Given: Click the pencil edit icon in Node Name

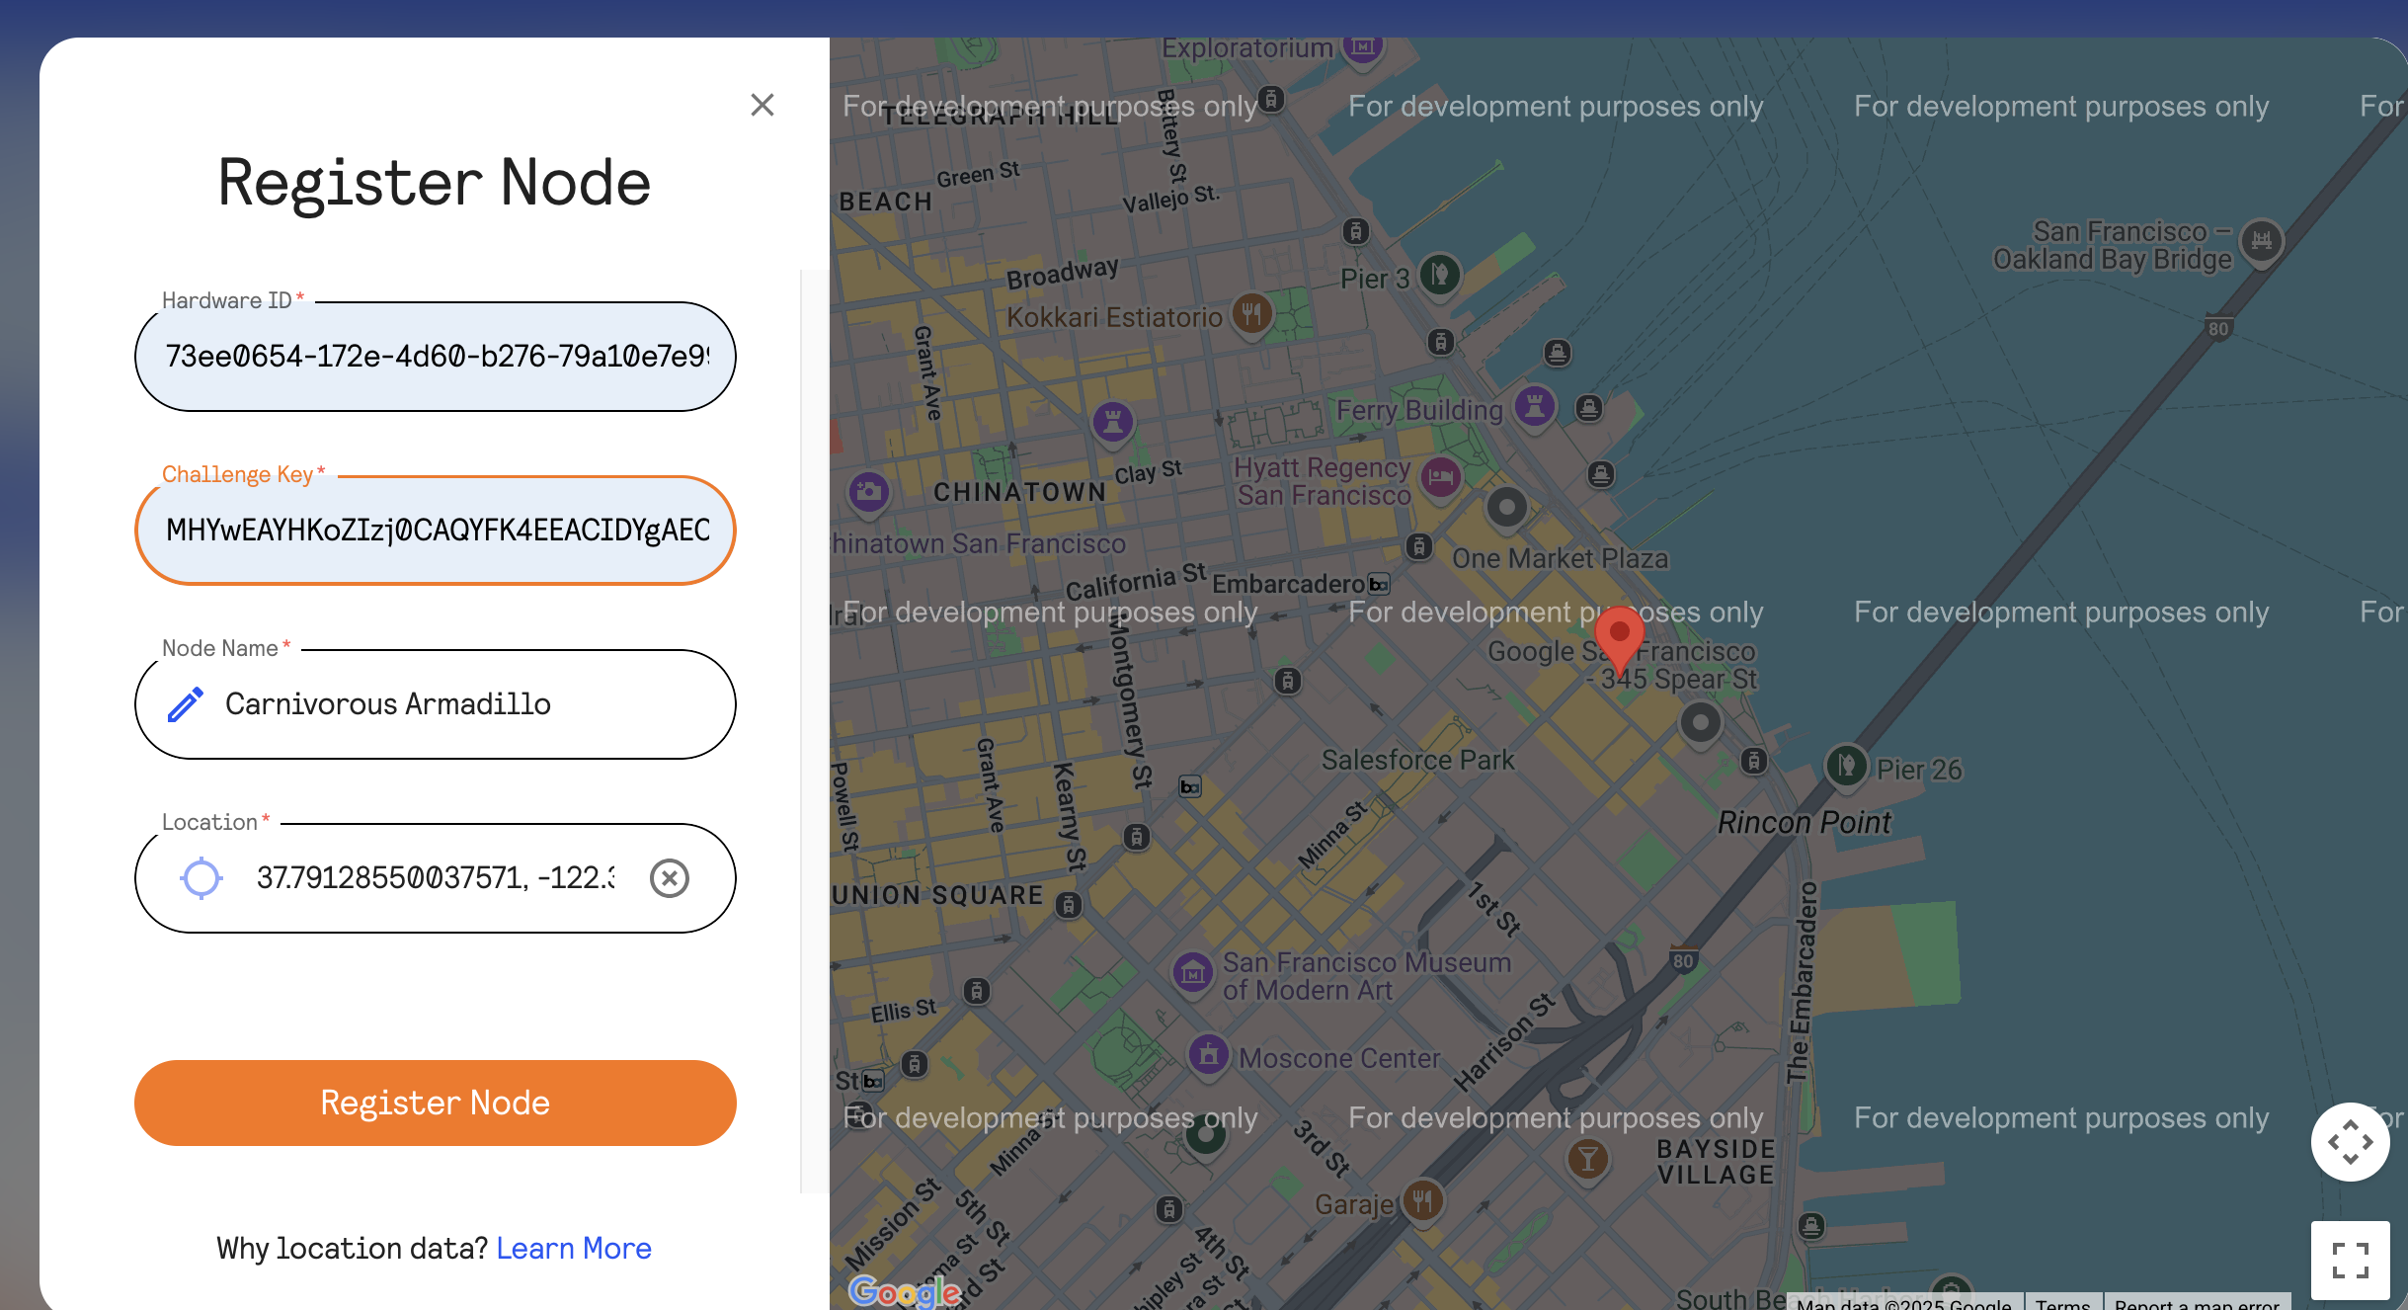Looking at the screenshot, I should (185, 704).
